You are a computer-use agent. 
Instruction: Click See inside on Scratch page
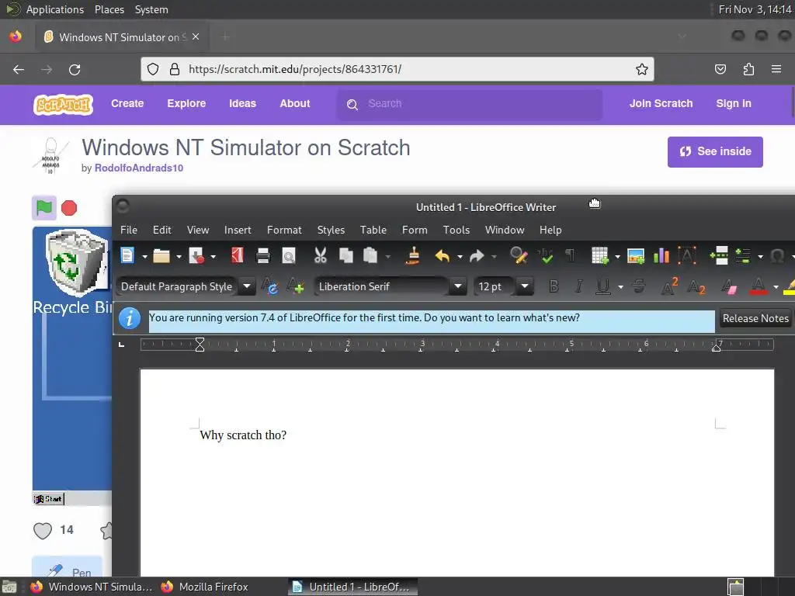[715, 151]
